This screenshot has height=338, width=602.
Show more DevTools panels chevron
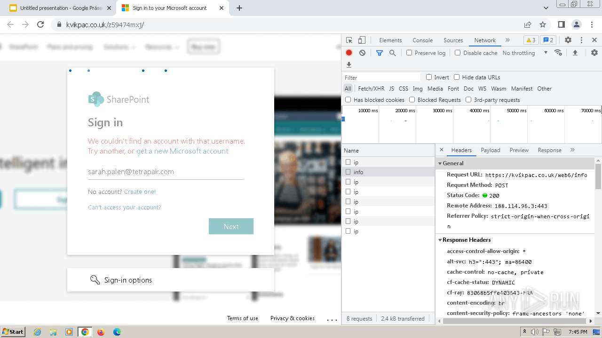pos(507,40)
